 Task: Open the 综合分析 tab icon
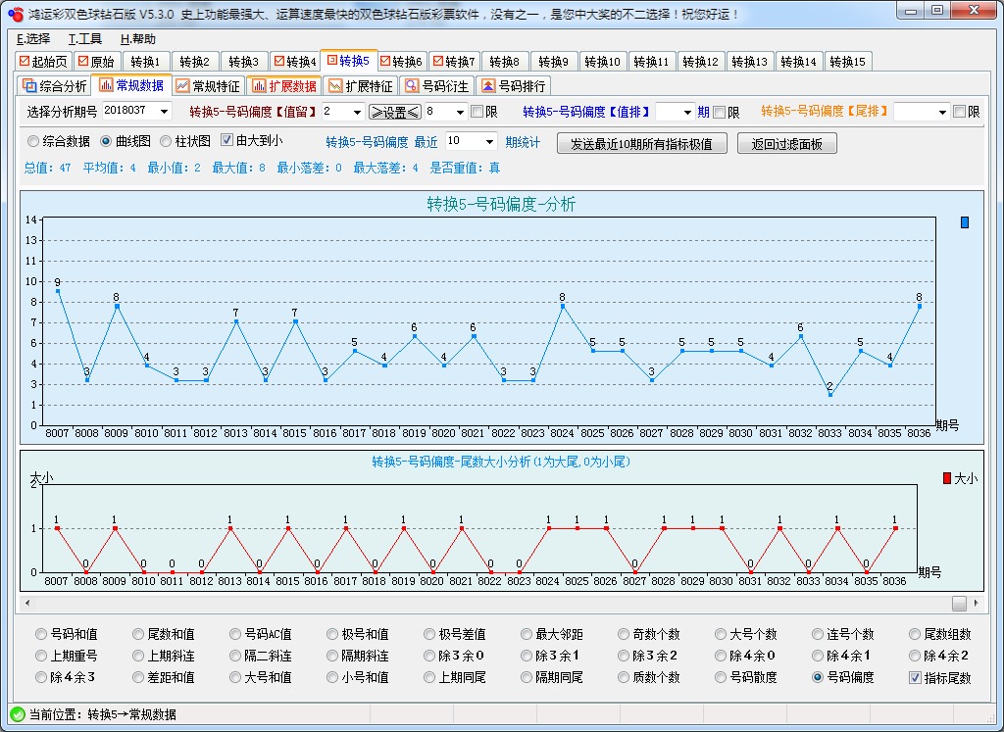point(29,86)
